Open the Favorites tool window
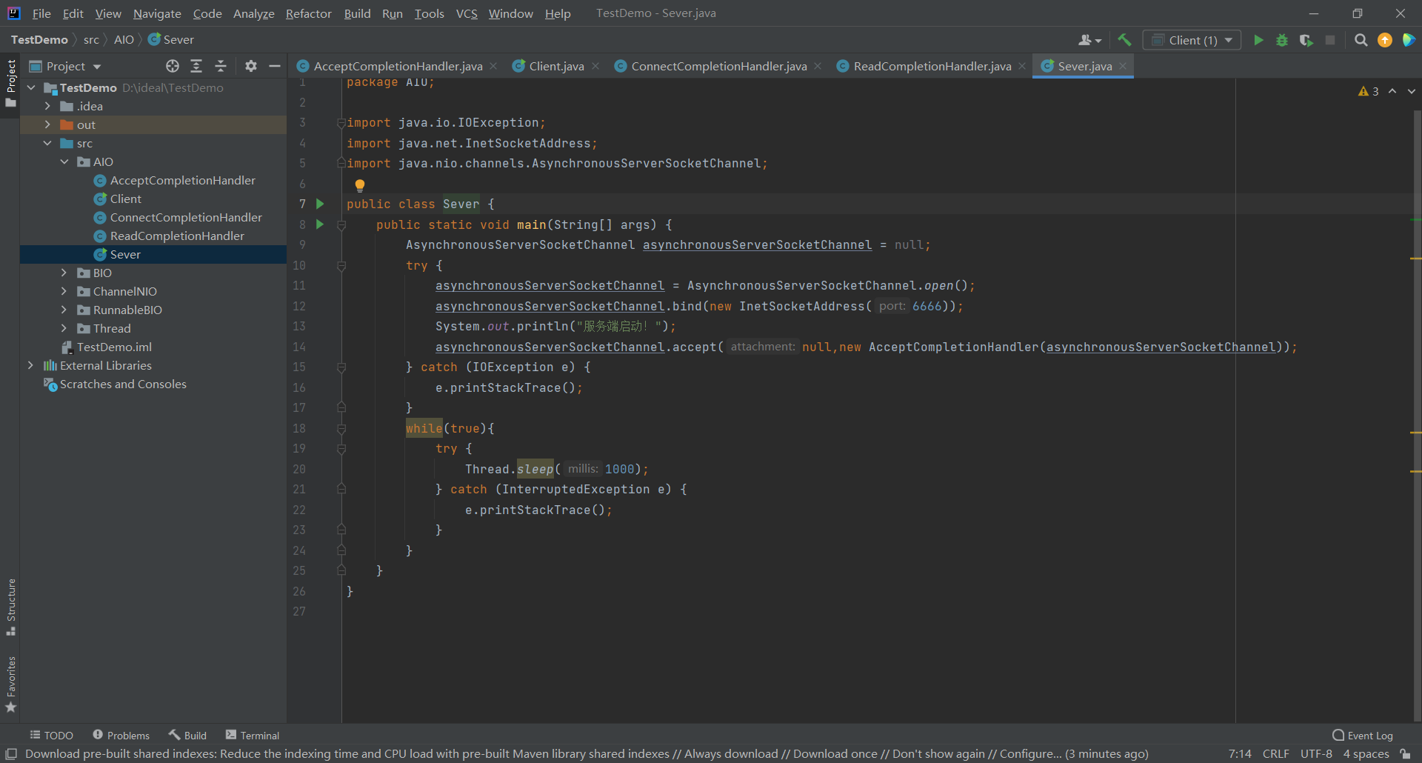This screenshot has width=1422, height=763. point(11,684)
